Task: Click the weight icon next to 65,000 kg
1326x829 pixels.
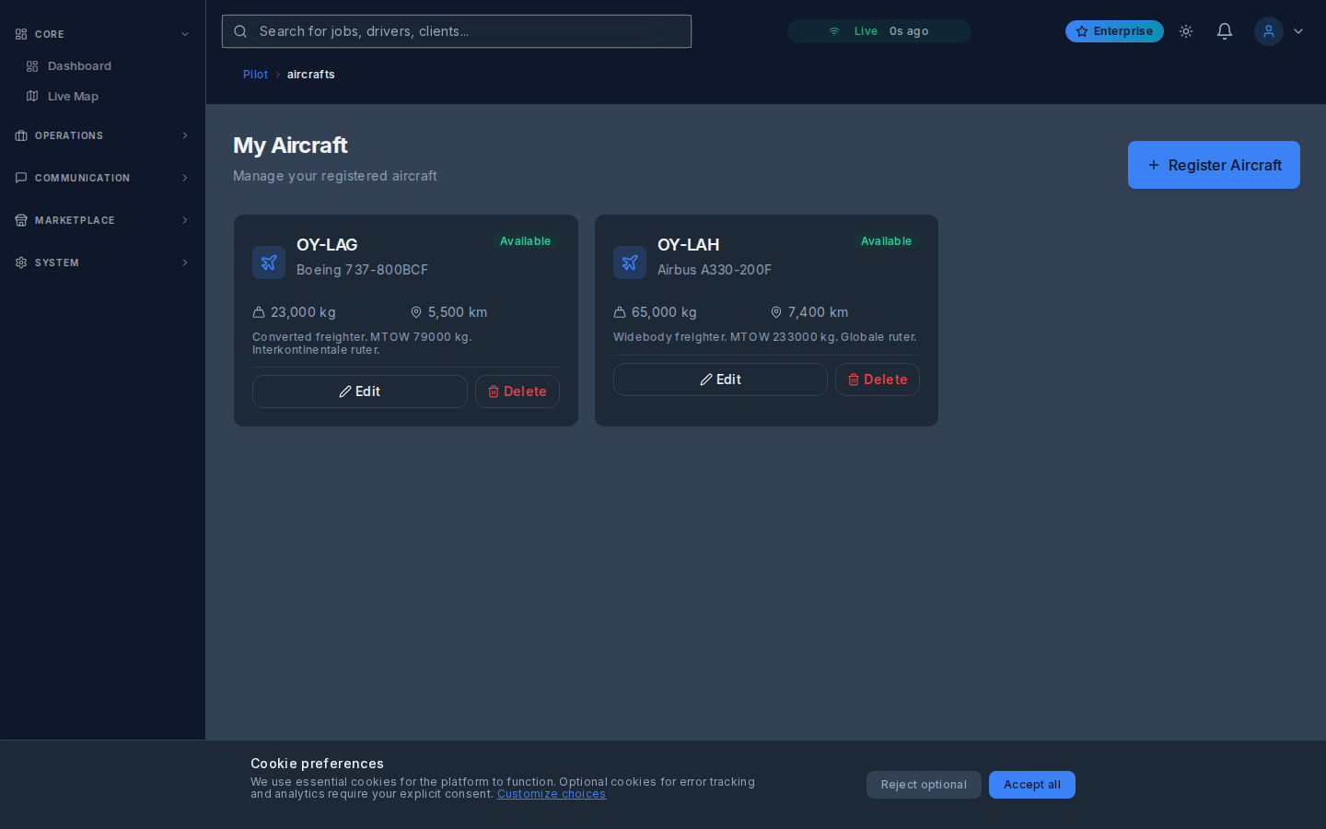Action: click(622, 312)
